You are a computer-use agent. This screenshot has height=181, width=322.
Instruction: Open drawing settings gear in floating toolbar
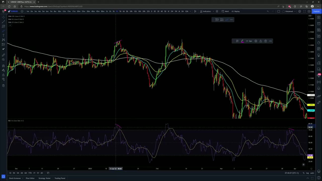pyautogui.click(x=256, y=41)
